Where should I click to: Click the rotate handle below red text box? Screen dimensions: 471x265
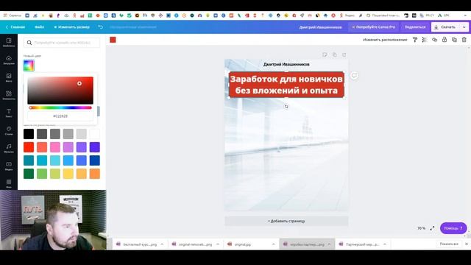286,107
